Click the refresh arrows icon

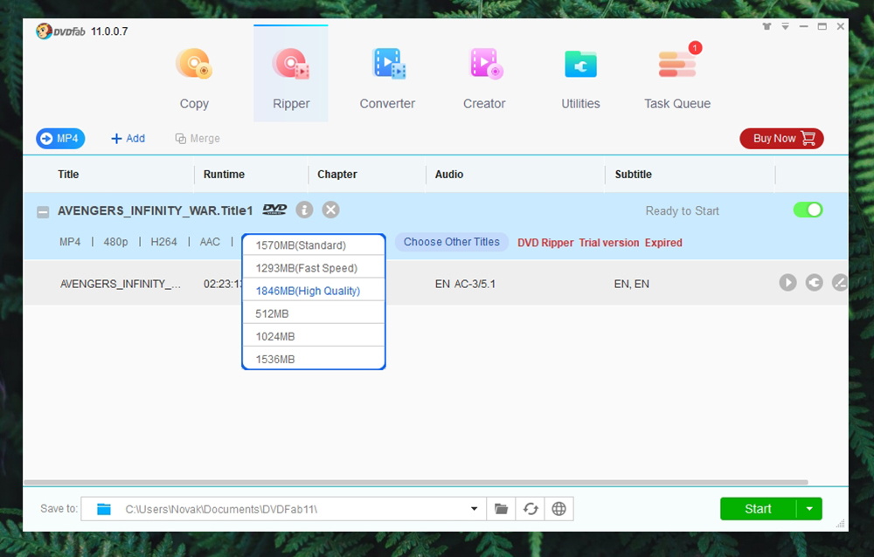coord(531,509)
